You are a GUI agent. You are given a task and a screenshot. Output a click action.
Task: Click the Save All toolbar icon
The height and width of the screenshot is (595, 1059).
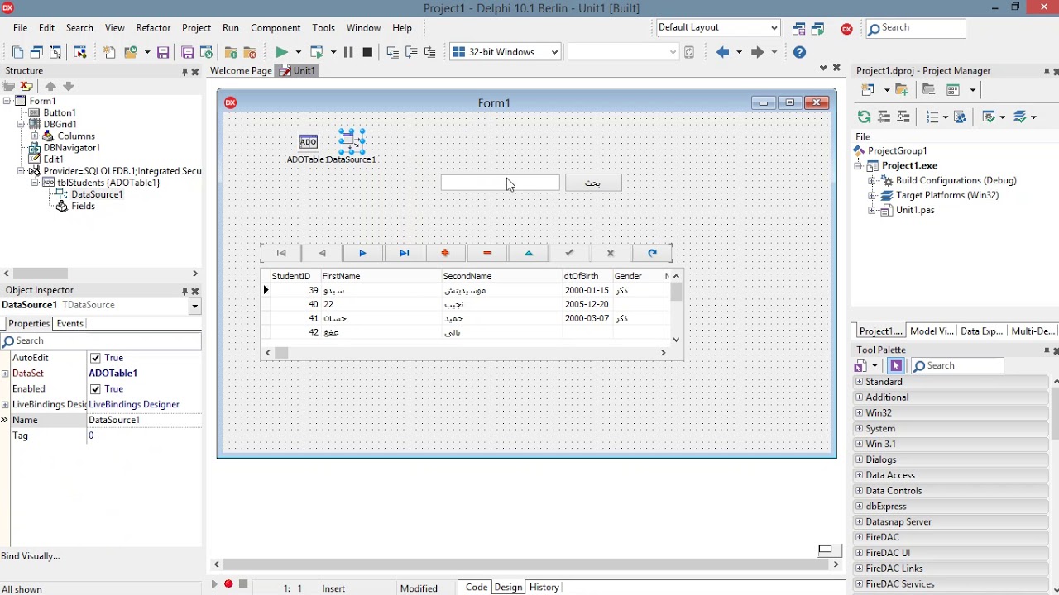(x=188, y=52)
